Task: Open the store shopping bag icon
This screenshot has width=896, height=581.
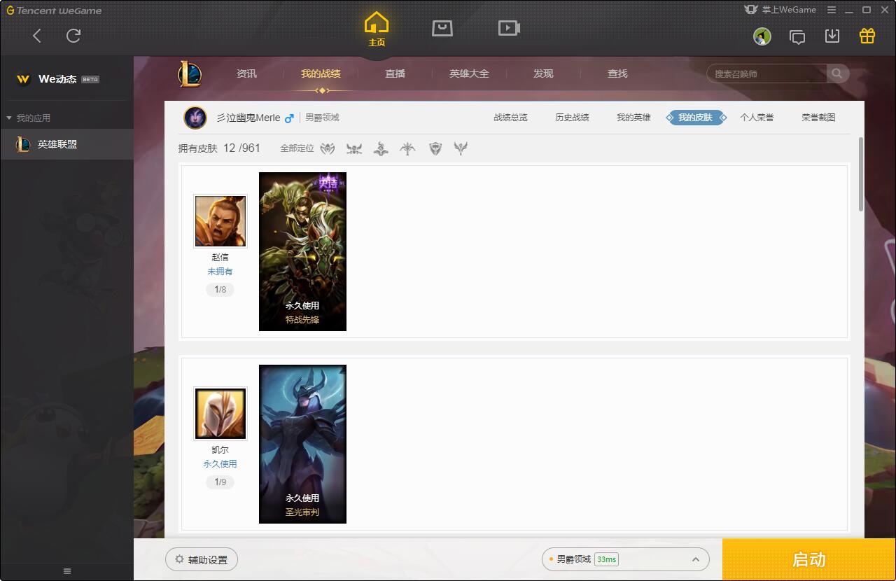Action: (442, 28)
